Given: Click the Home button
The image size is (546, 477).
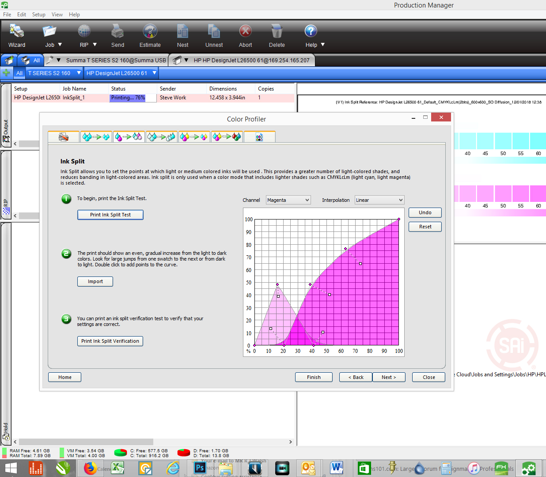Looking at the screenshot, I should coord(64,377).
